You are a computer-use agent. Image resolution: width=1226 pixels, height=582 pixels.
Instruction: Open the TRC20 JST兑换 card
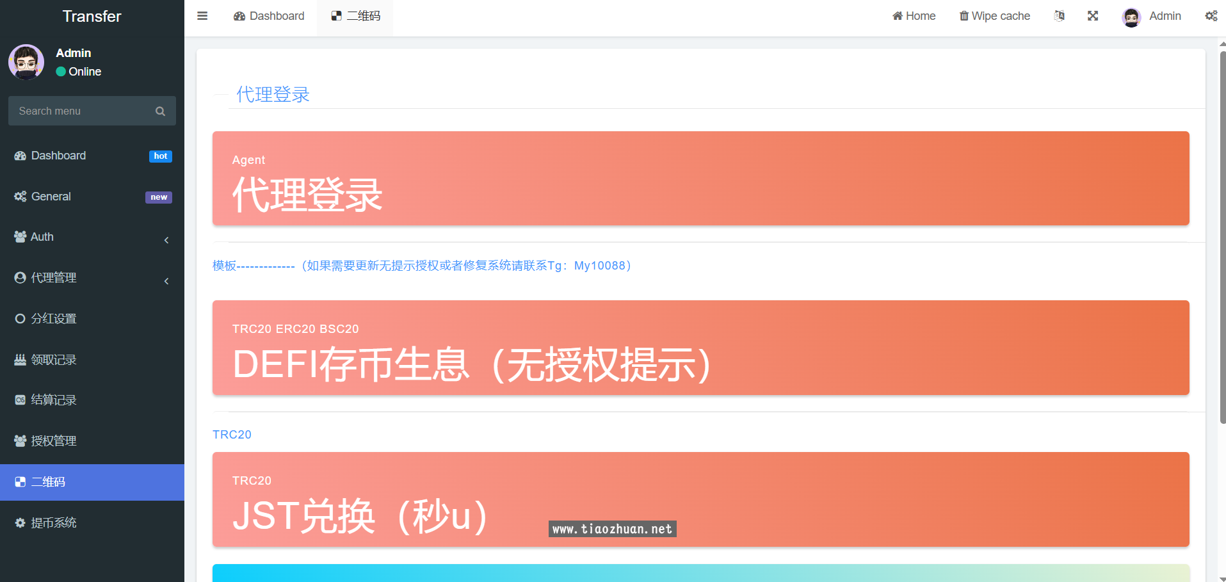click(701, 499)
